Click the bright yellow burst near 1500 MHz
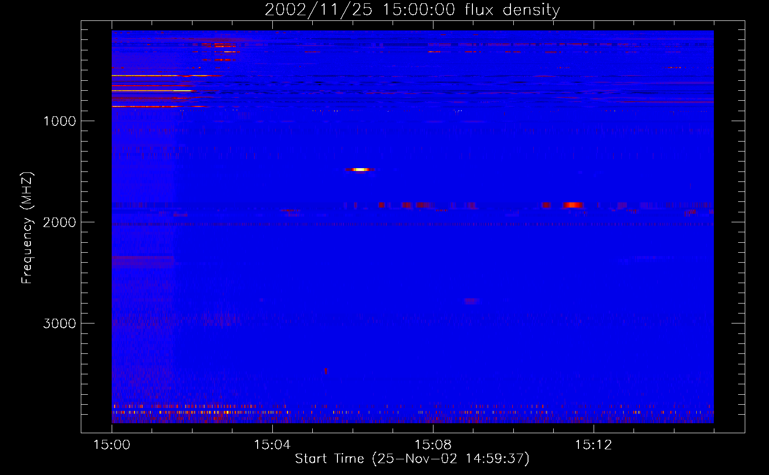Viewport: 769px width, 475px height. pyautogui.click(x=360, y=169)
